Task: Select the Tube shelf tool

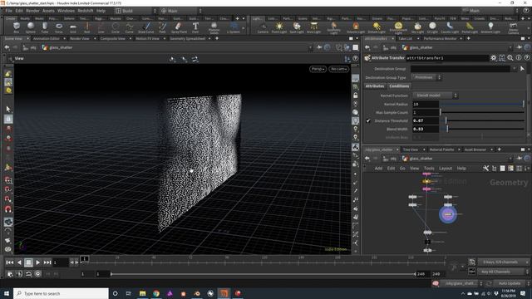Action: (45, 27)
